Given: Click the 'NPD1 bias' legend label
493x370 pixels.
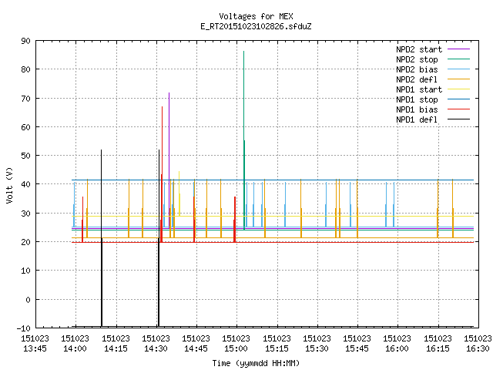Looking at the screenshot, I should point(417,109).
